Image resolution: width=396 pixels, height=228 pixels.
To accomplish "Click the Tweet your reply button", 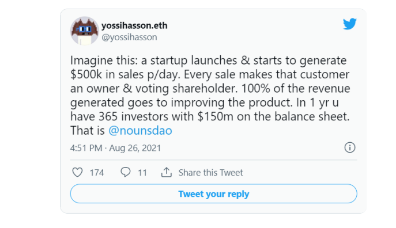I will 214,193.
